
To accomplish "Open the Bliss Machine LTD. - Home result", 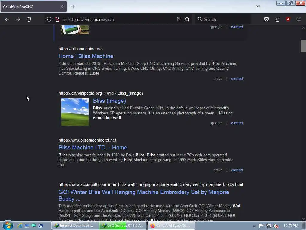I will click(93, 147).
